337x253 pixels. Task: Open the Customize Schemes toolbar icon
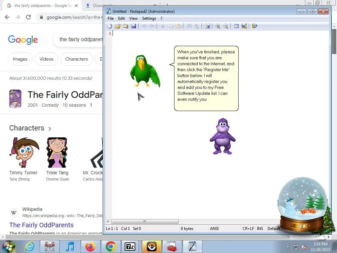tap(244, 26)
